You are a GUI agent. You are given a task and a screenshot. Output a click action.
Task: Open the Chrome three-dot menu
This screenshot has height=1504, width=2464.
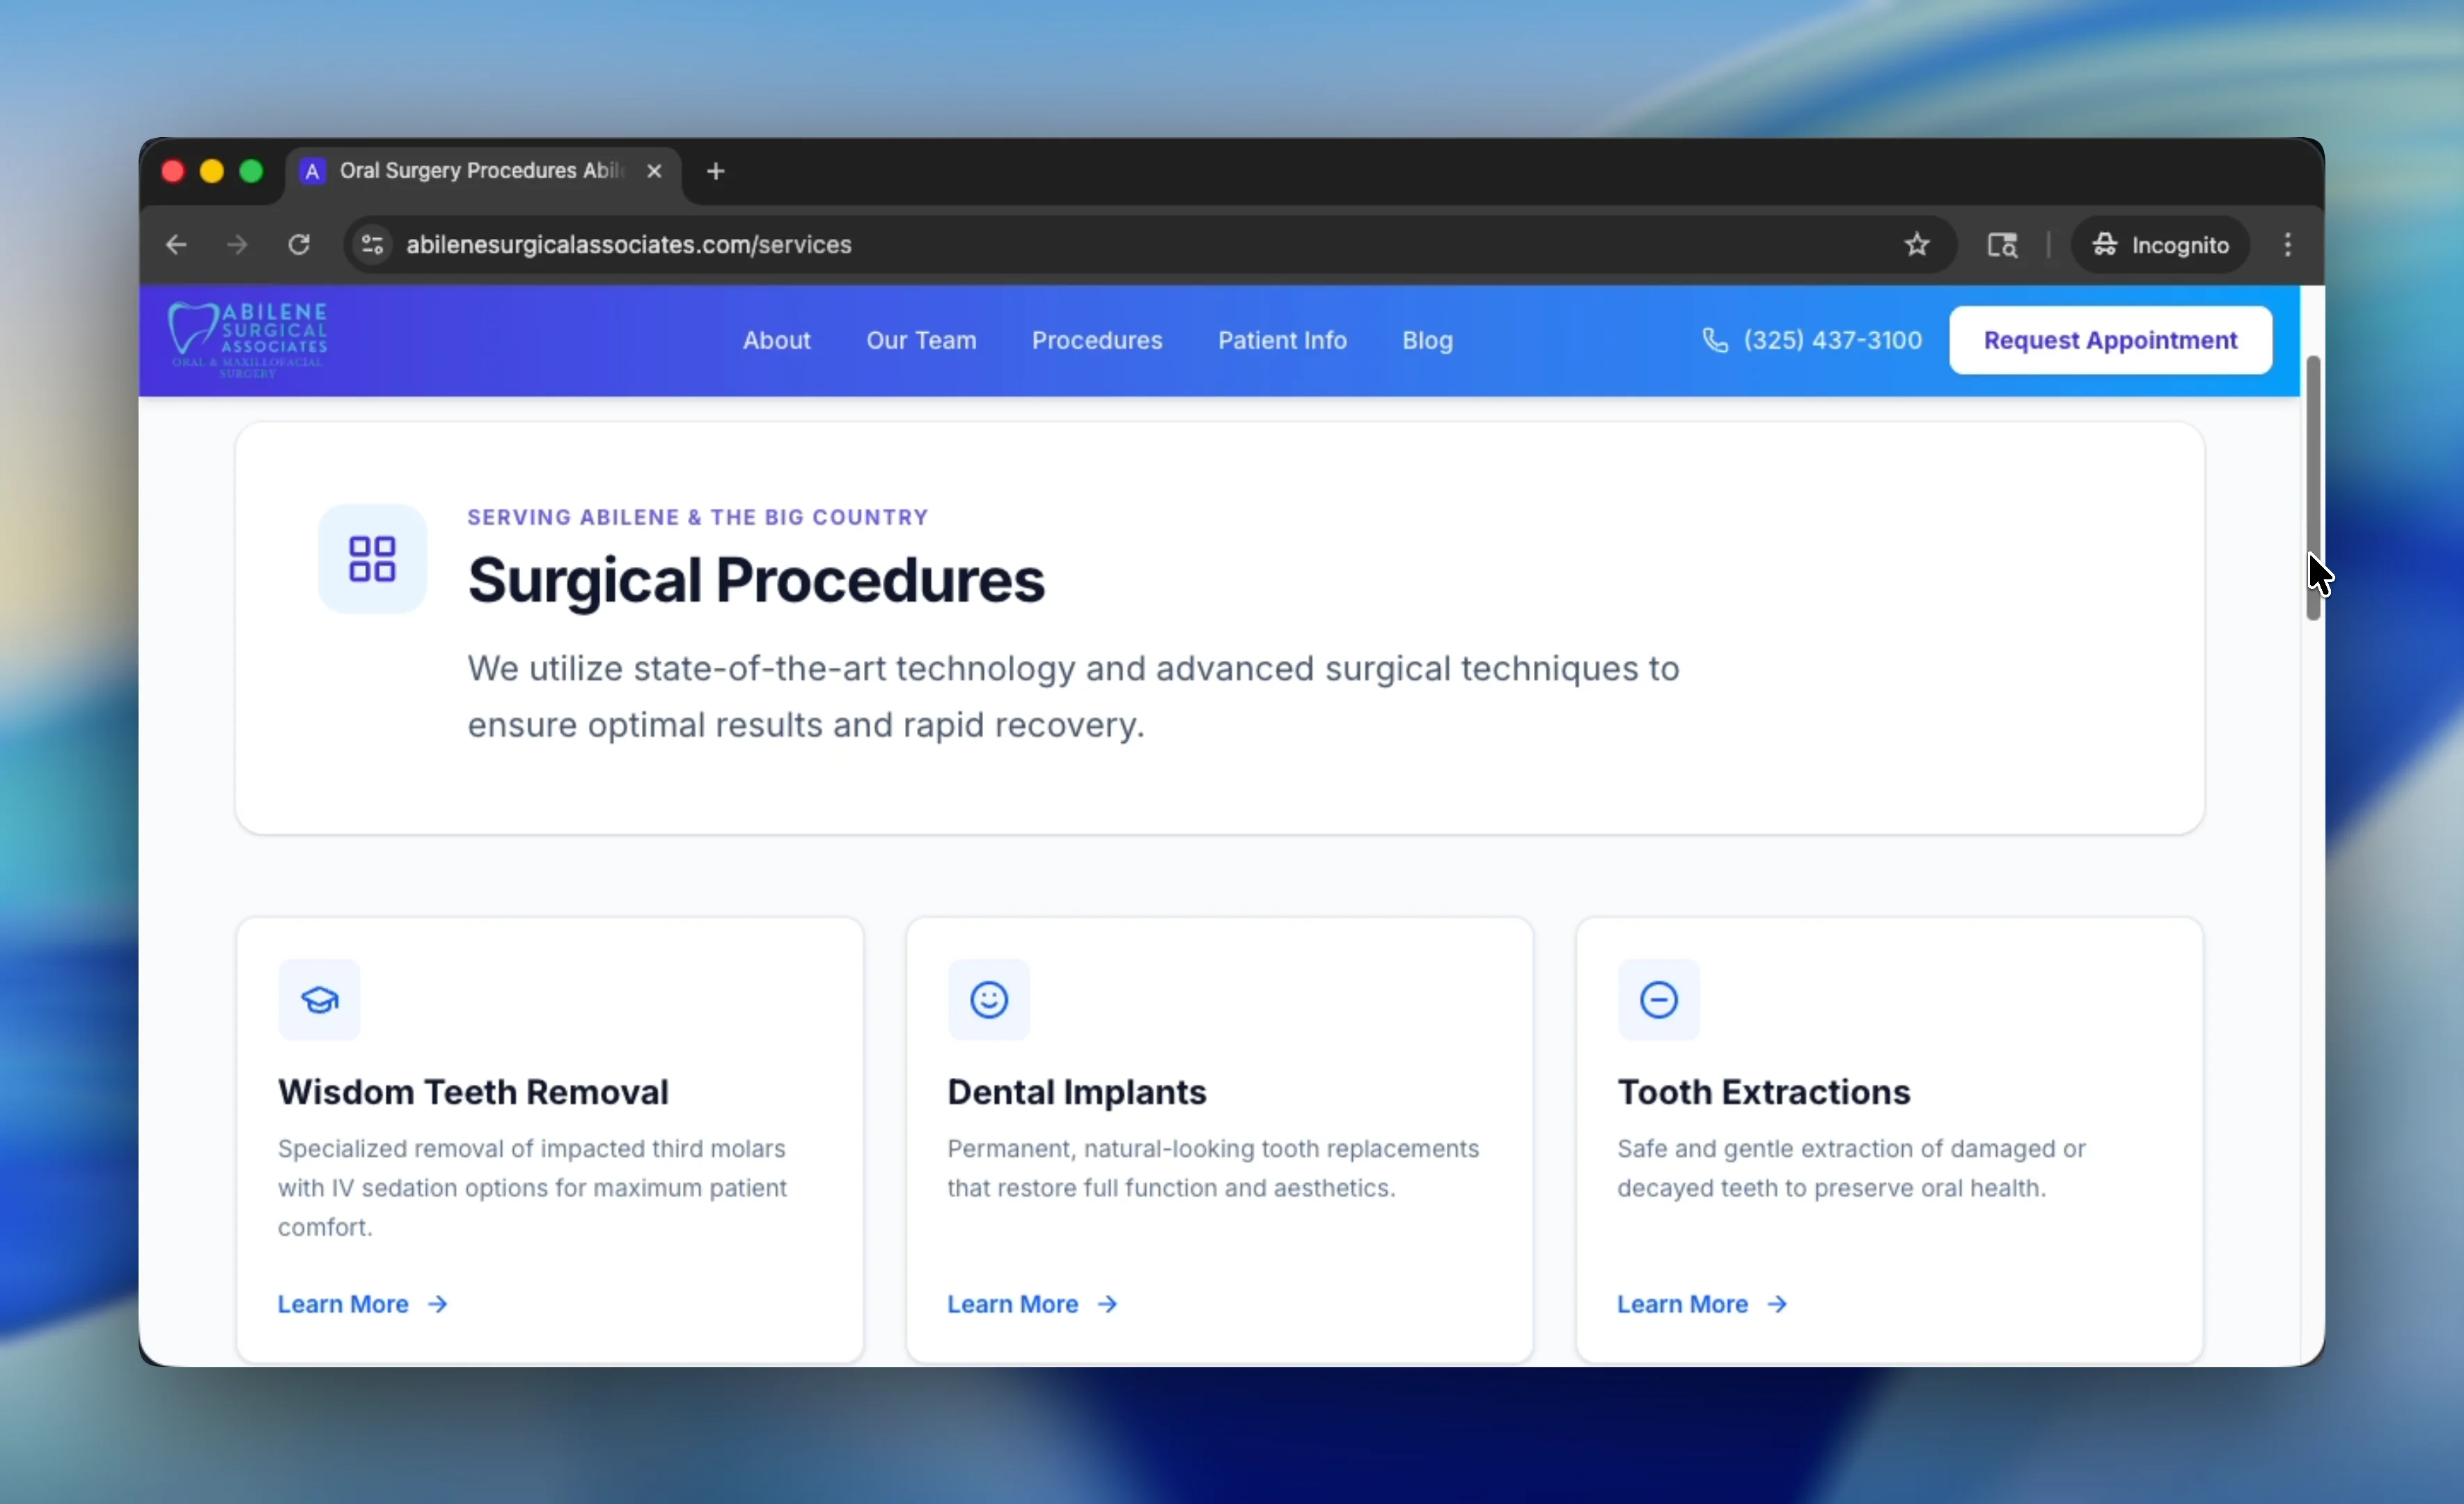[2288, 244]
